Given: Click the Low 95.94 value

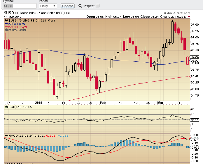Looking at the screenshot, I should tap(131, 17).
